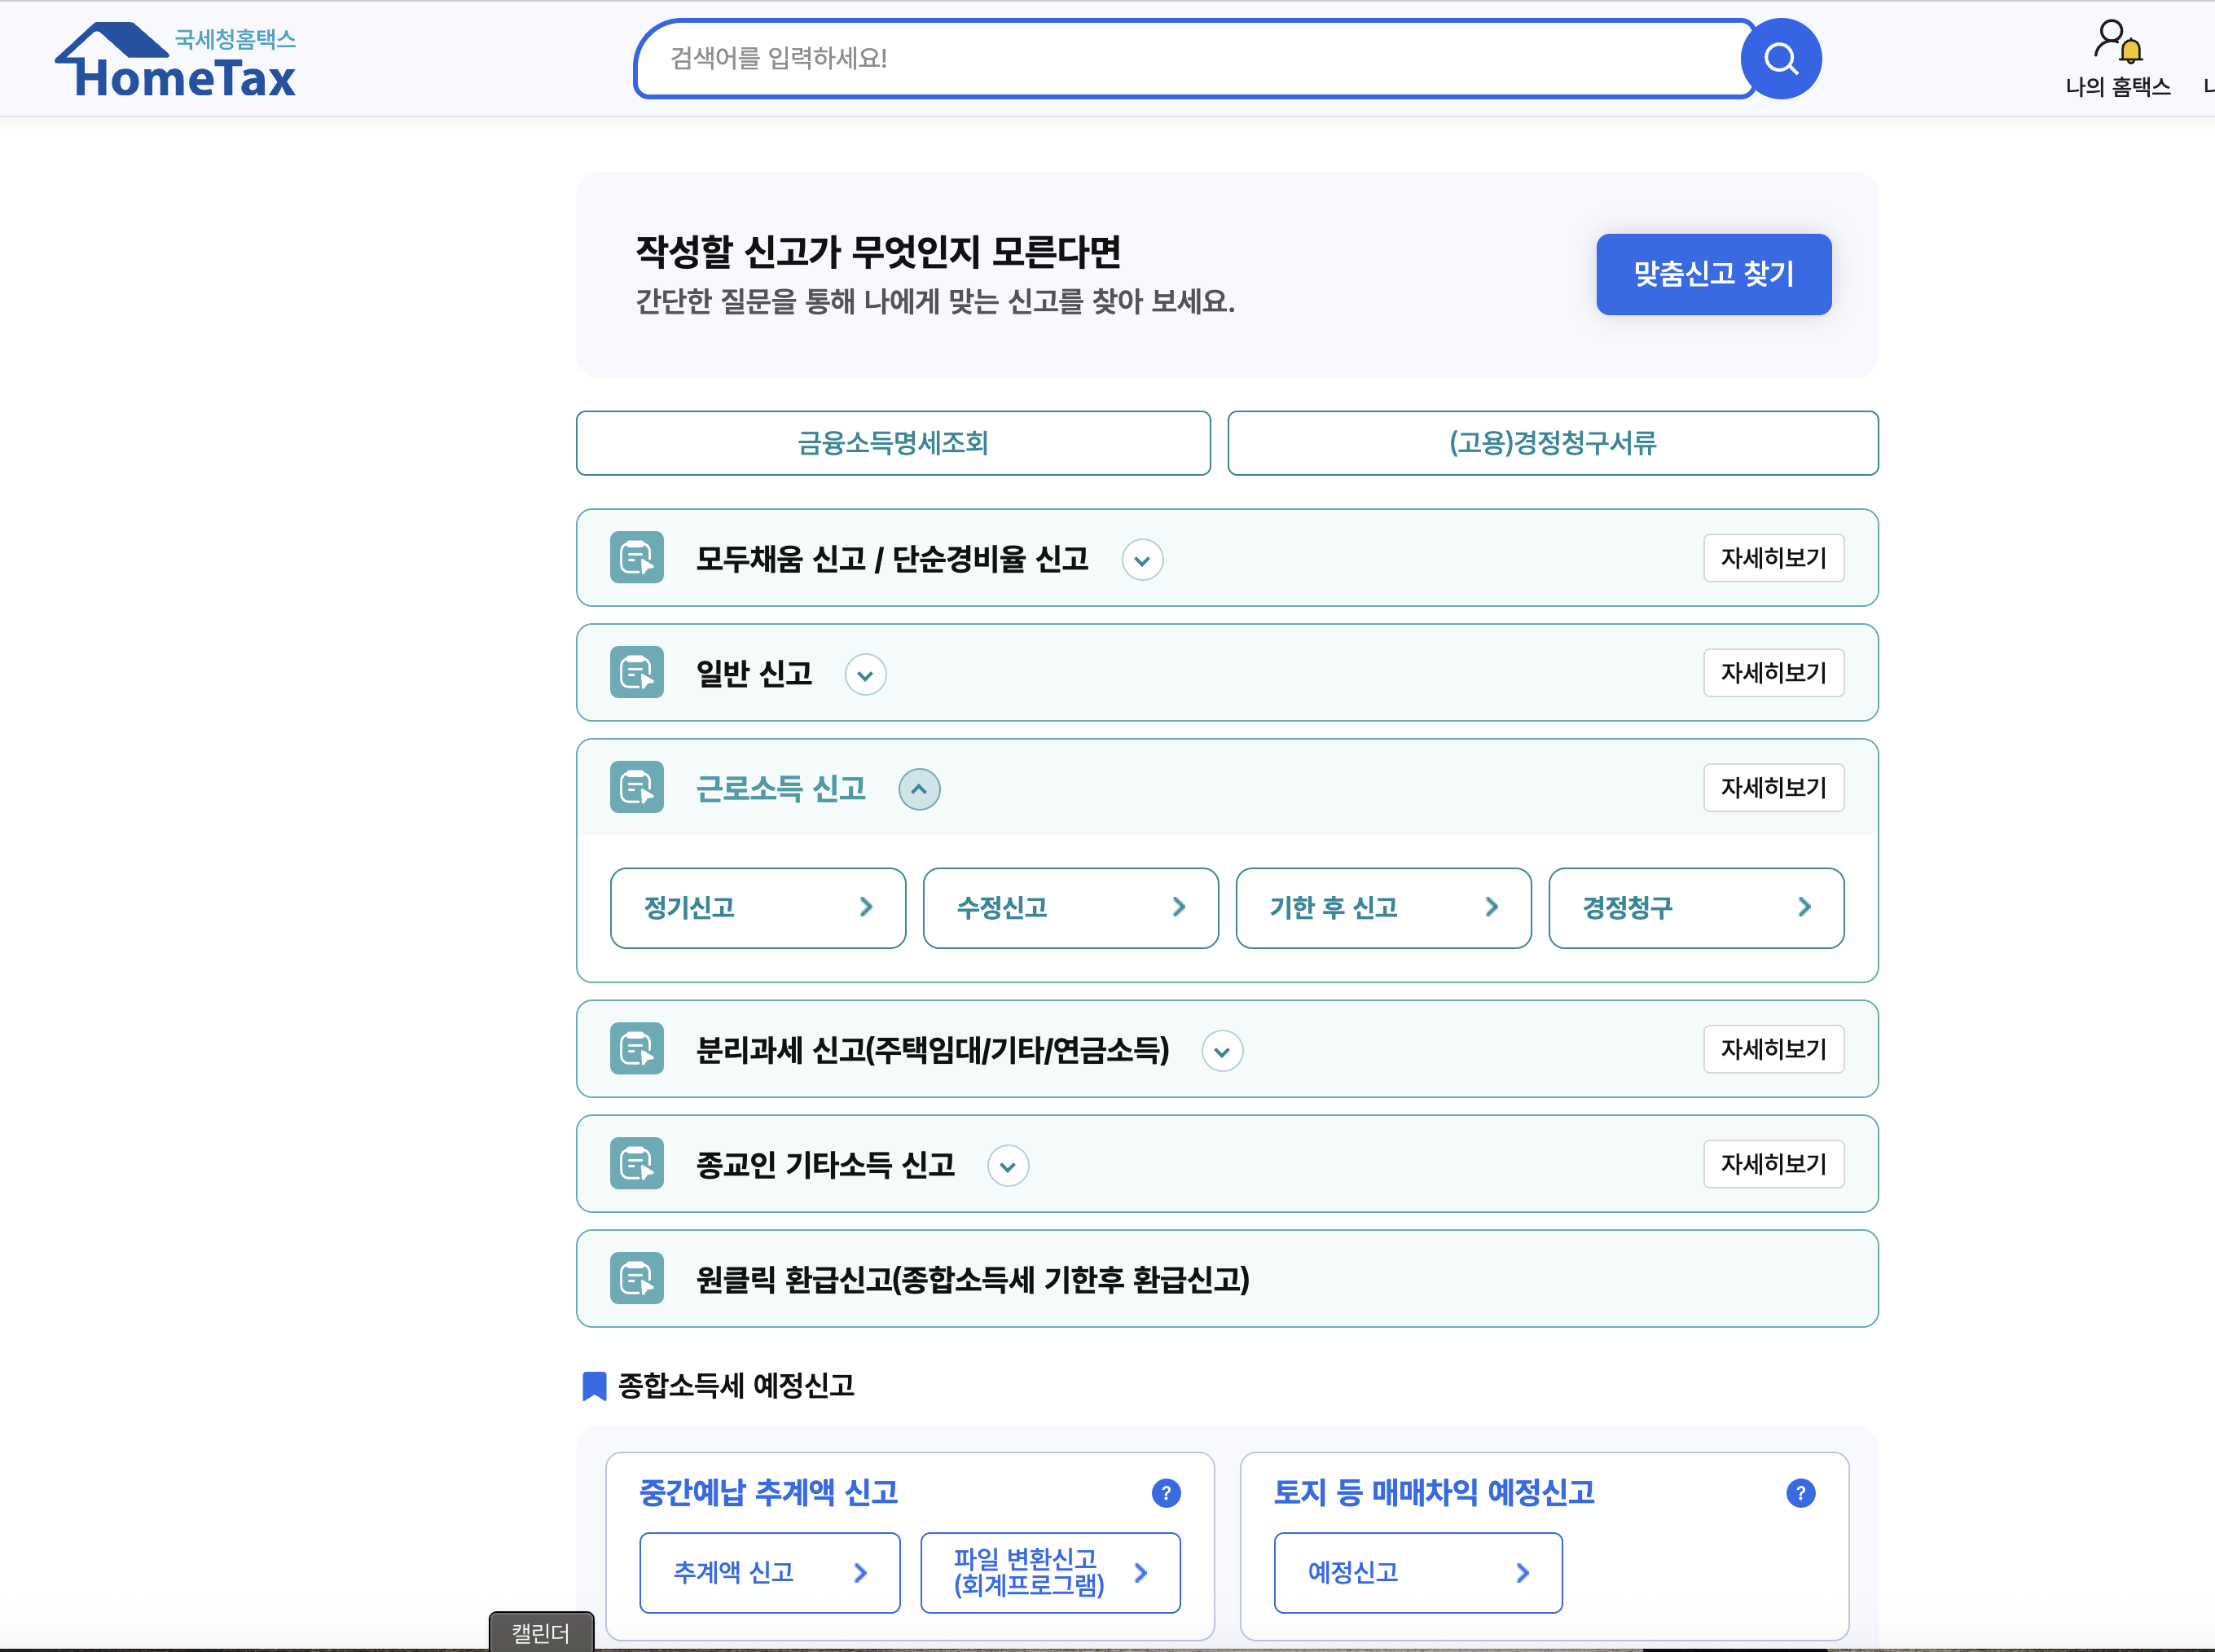The width and height of the screenshot is (2215, 1652).
Task: Expand 분리과세 신고 chevron
Action: pyautogui.click(x=1221, y=1051)
